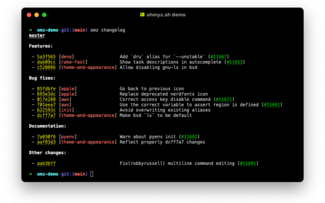Screen dimensions: 325x203
Task: Open pull request link #11691
Action: [272, 105]
